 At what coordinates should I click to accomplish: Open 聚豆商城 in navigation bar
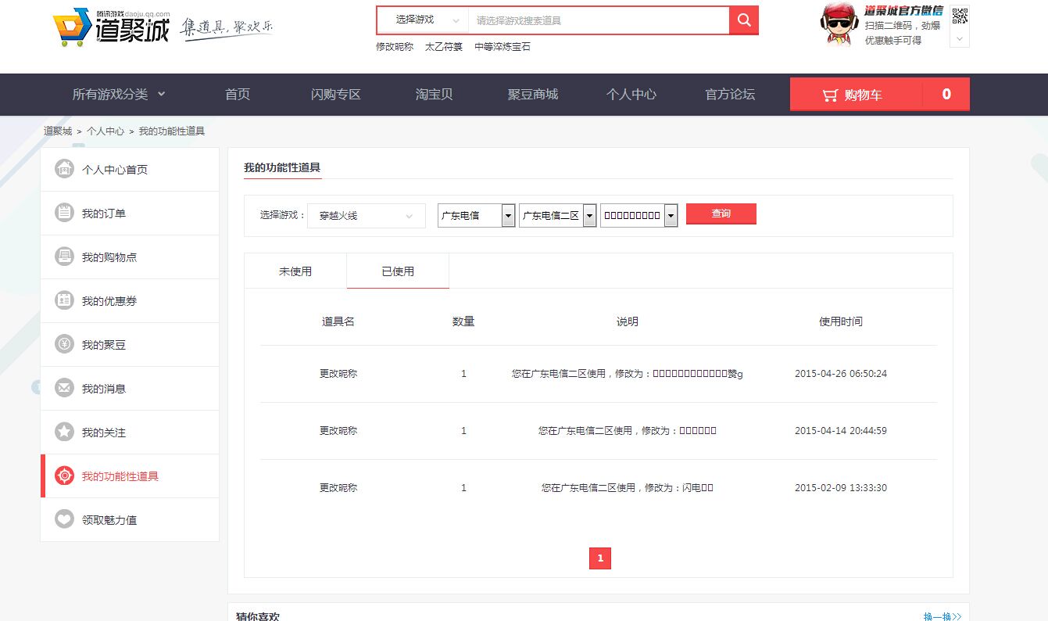tap(533, 95)
